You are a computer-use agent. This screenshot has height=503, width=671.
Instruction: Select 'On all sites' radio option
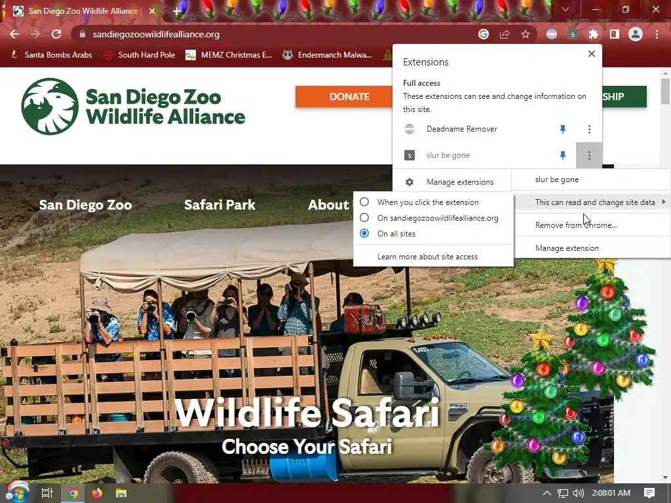click(433, 234)
